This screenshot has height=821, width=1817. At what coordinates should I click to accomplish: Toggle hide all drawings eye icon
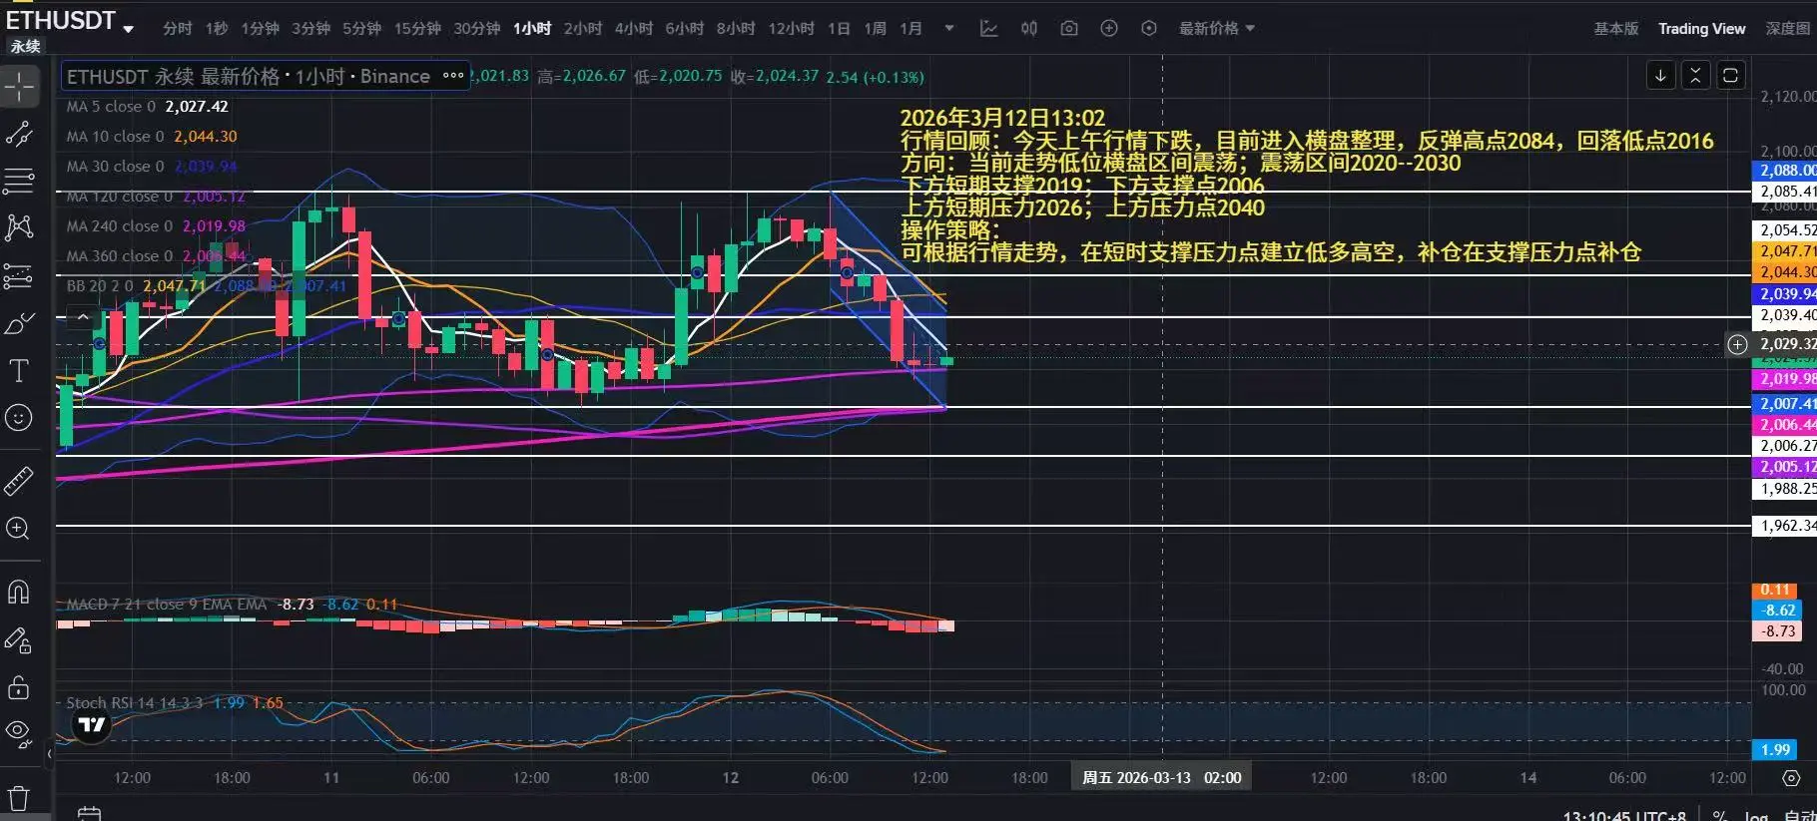point(19,734)
